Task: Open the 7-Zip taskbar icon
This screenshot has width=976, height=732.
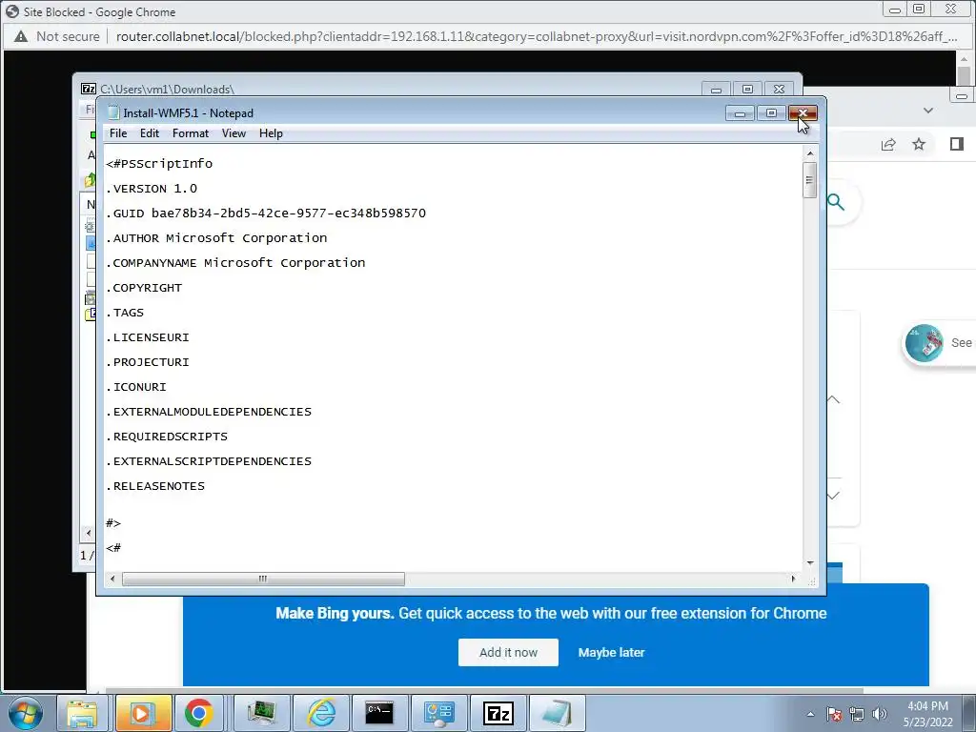Action: coord(498,713)
